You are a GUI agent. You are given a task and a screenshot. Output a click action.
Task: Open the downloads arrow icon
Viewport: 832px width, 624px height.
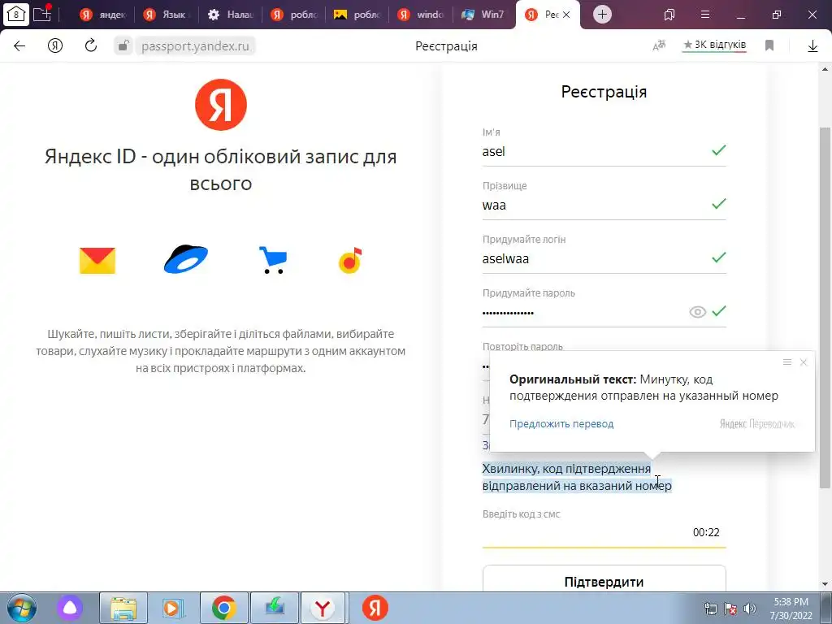(812, 46)
